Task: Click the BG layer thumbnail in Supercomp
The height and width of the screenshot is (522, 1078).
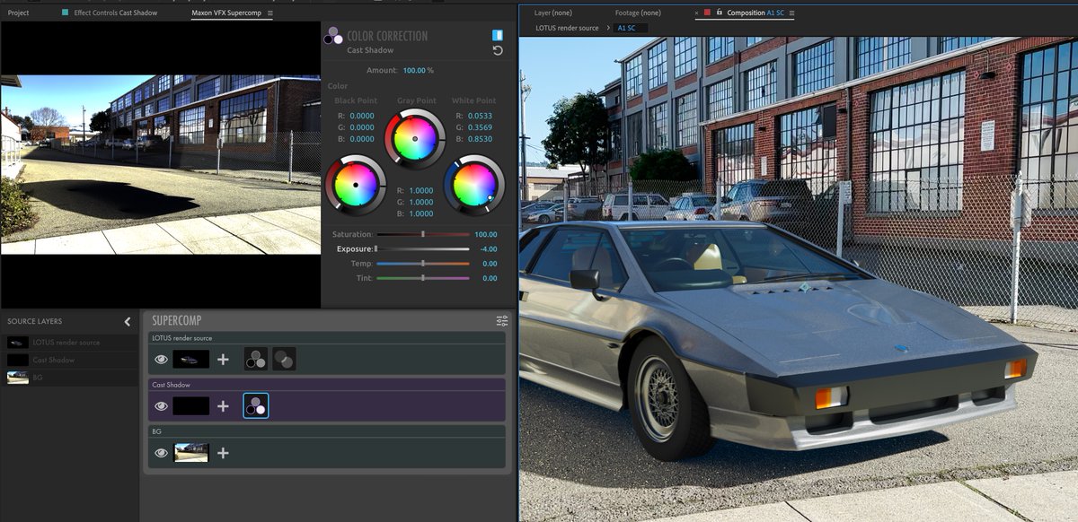Action: point(191,453)
